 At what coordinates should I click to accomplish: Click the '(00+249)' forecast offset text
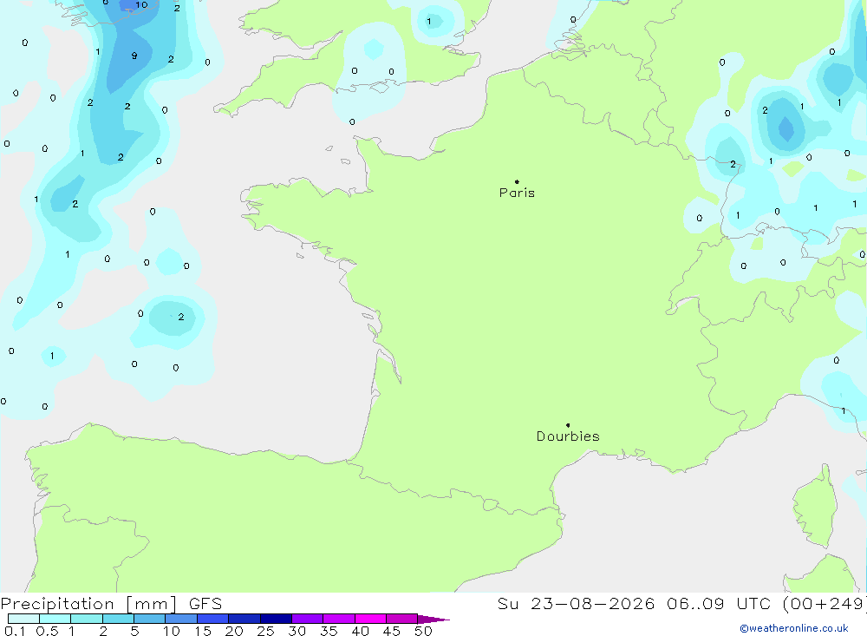click(x=824, y=604)
